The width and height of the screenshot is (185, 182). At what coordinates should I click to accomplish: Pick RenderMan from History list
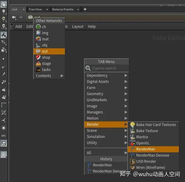[x=106, y=165]
